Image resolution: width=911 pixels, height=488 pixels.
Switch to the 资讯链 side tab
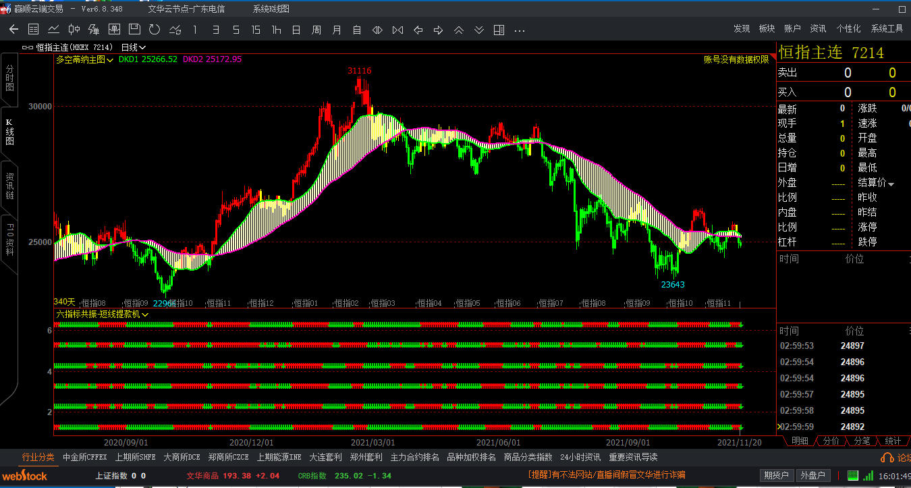click(9, 186)
